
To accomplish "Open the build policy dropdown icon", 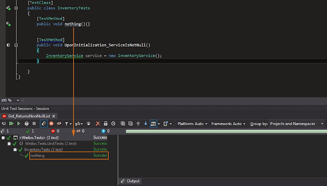I will [x=79, y=124].
